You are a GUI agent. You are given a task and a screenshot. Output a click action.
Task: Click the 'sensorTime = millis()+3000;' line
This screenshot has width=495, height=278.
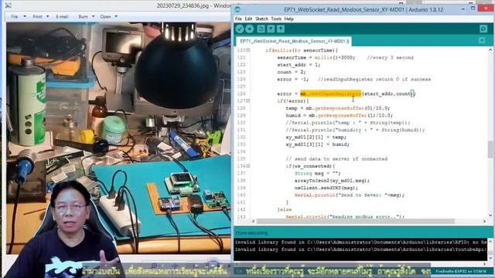(316, 58)
